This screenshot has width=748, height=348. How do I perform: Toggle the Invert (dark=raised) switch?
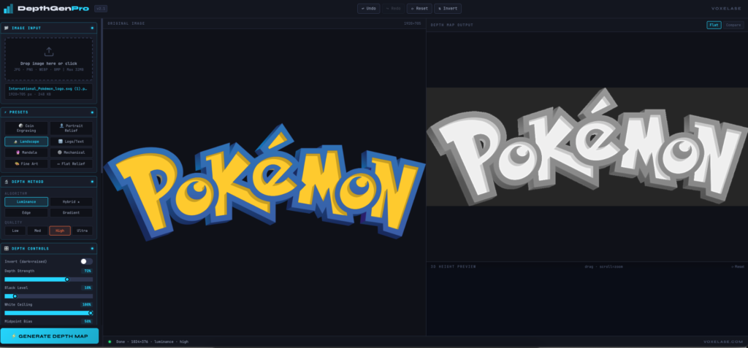(86, 261)
